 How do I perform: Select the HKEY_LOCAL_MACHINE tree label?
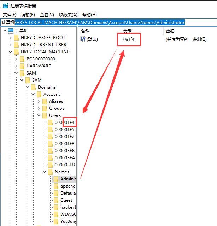point(45,52)
